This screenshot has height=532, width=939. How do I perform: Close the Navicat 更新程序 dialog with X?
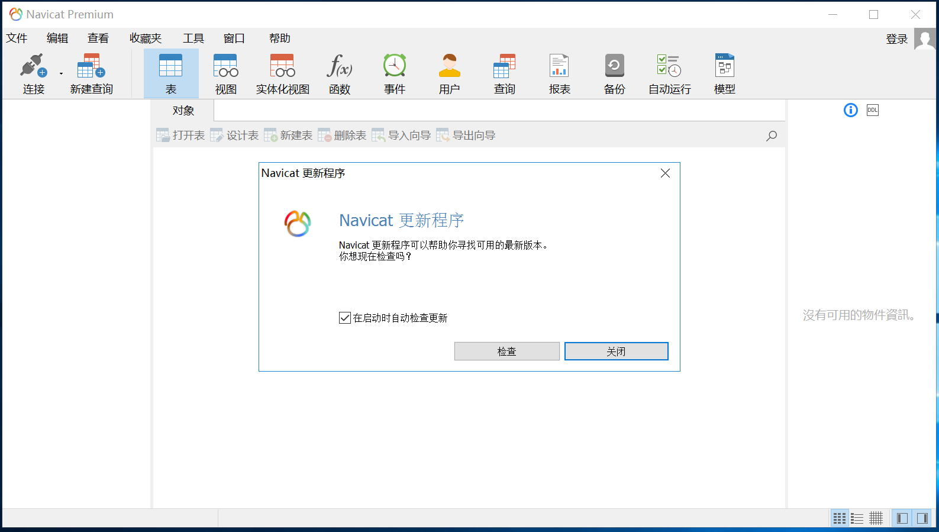665,173
